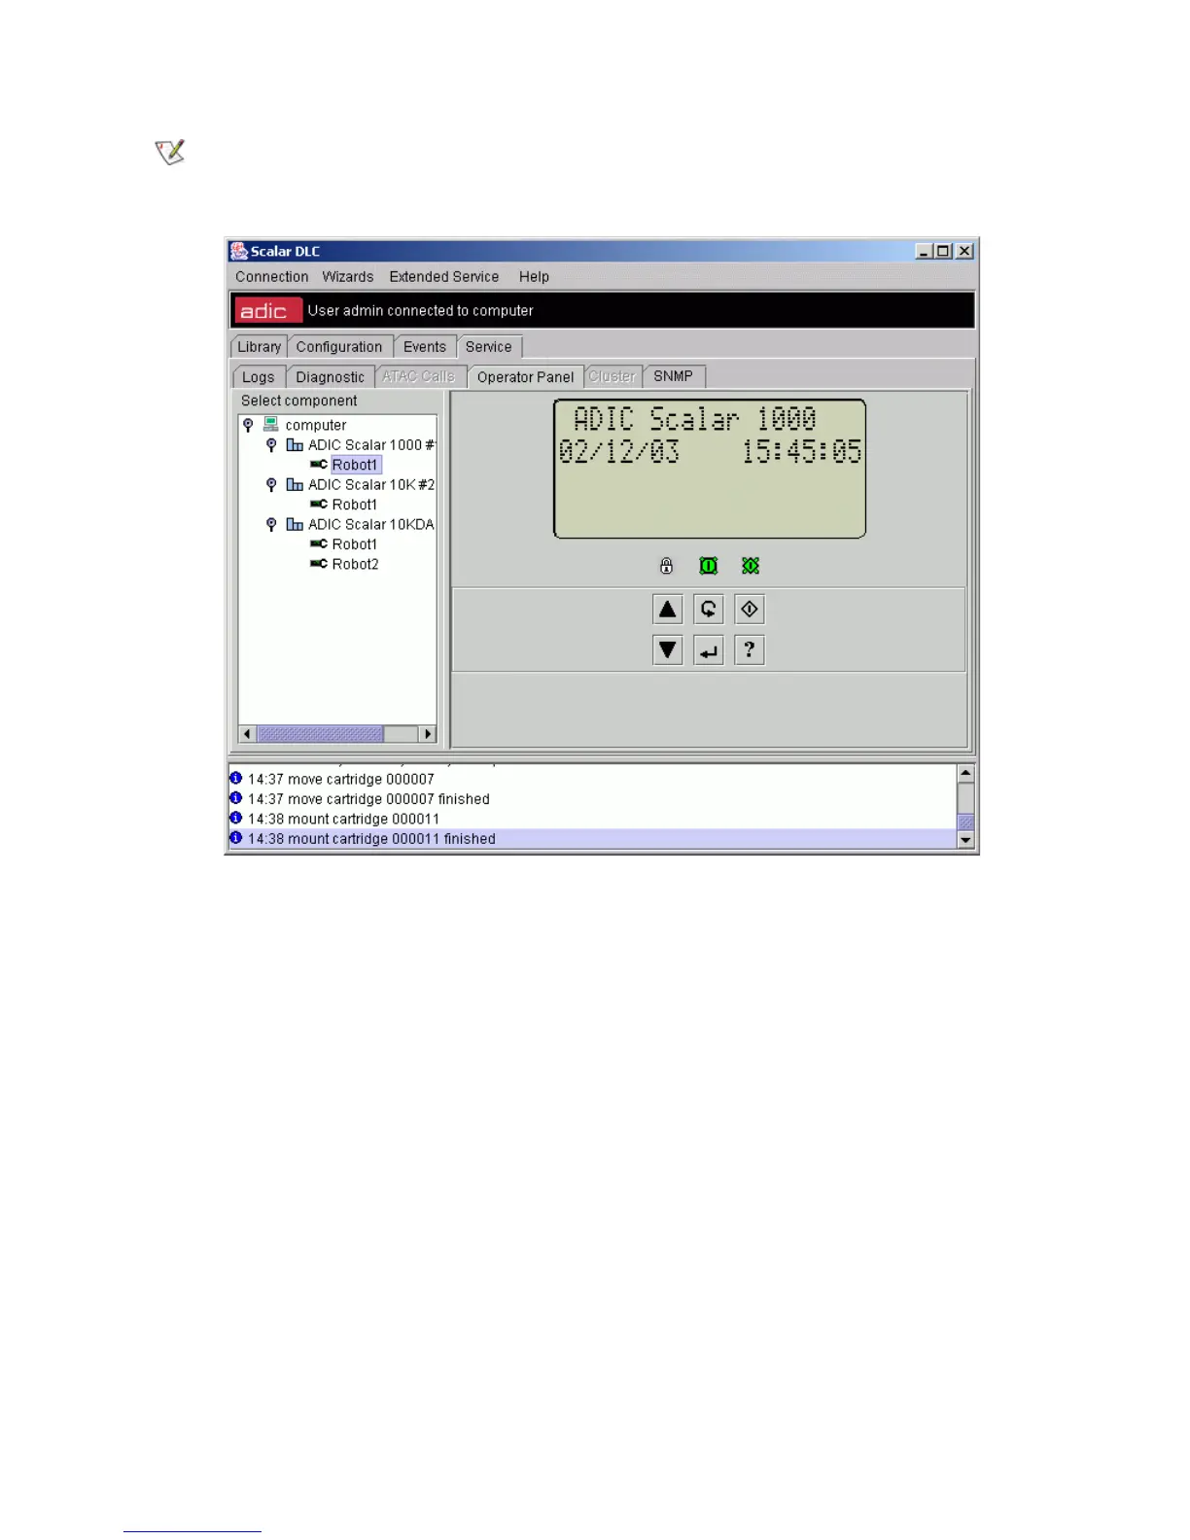Collapse the computer tree node
Screen dimensions: 1190x1540
pos(248,425)
